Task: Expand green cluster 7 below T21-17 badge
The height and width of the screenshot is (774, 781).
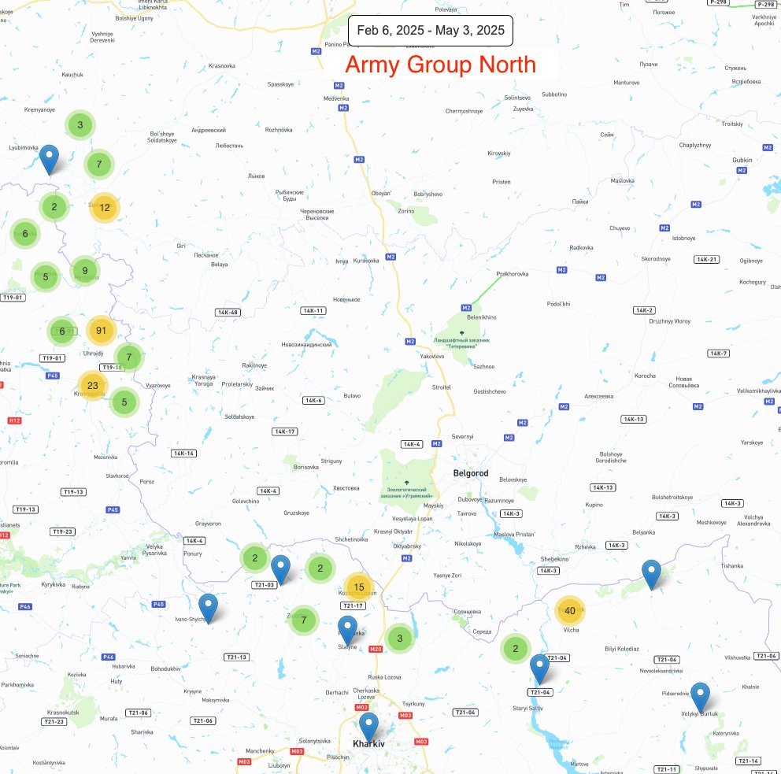Action: (x=304, y=620)
